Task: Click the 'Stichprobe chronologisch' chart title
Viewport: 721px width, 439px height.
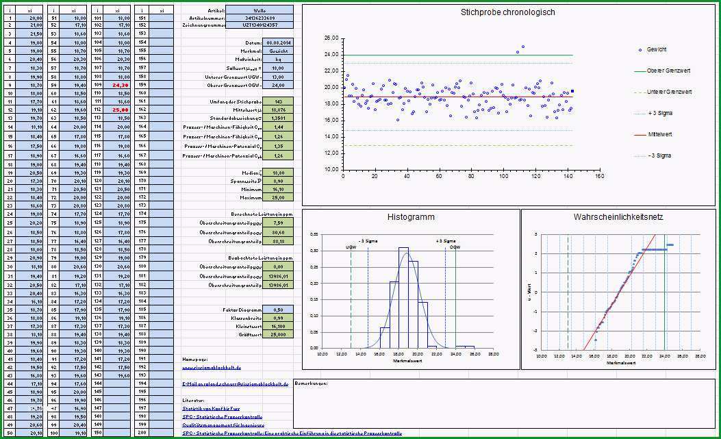Action: pyautogui.click(x=507, y=12)
